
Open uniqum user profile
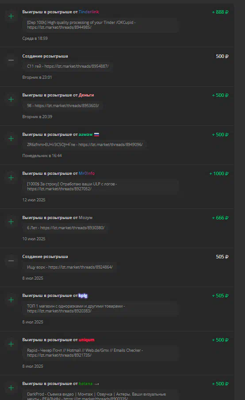(86, 340)
